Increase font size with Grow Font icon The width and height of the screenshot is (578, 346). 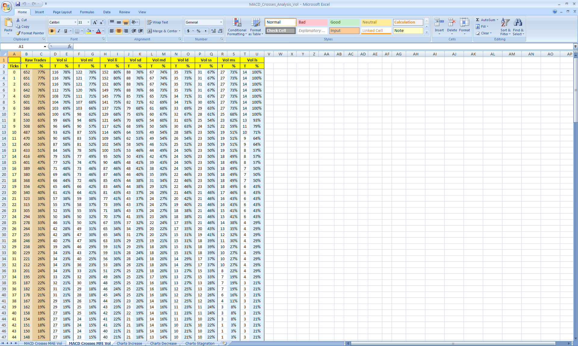[95, 22]
